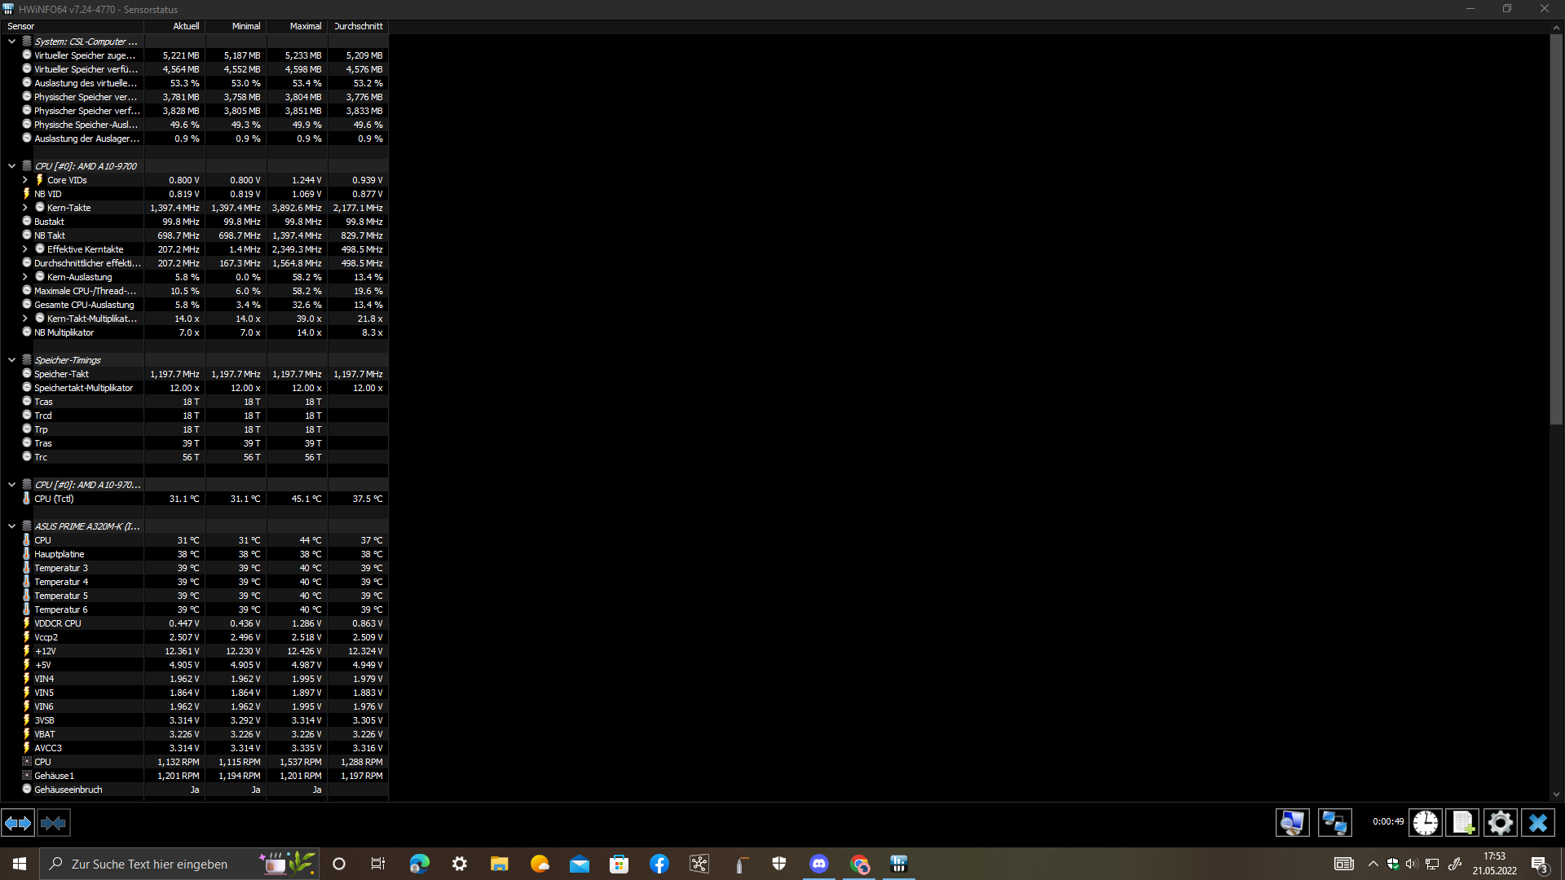Select the Gehäuseeinbruch sensor row
This screenshot has height=880, width=1565.
68,790
